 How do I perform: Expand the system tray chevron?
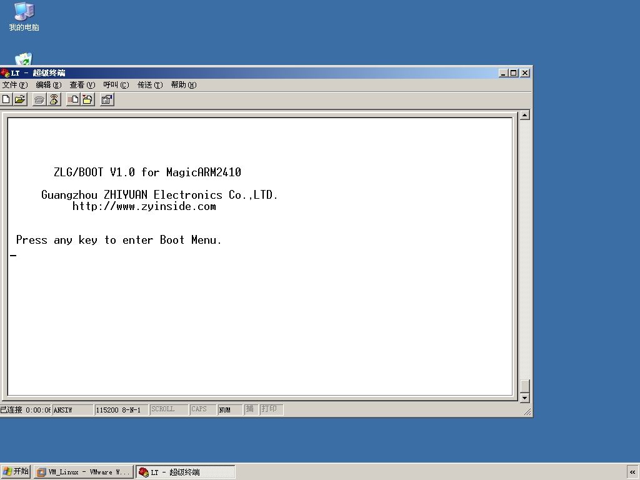[x=632, y=472]
